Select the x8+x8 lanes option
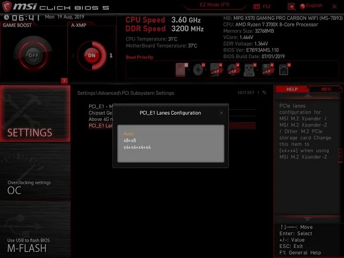The width and height of the screenshot is (344, 258). click(130, 140)
